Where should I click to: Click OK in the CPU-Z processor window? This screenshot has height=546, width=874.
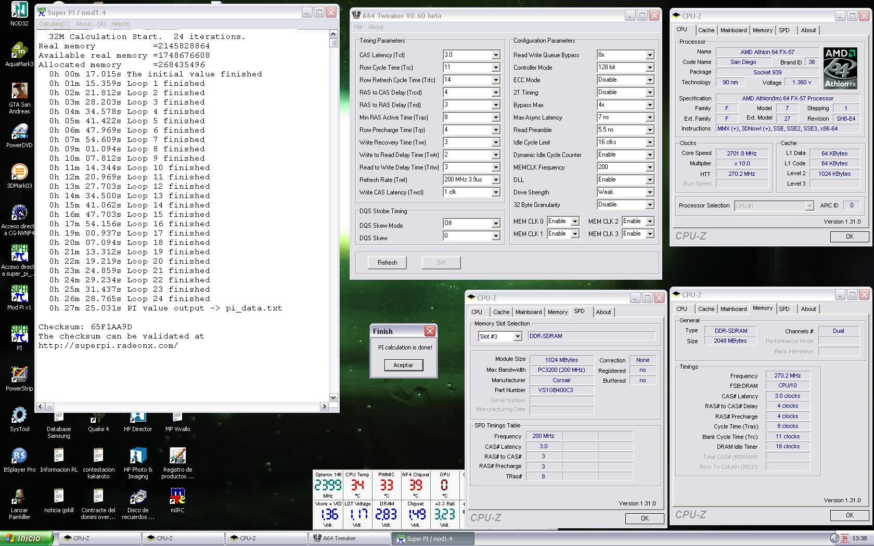coord(850,237)
